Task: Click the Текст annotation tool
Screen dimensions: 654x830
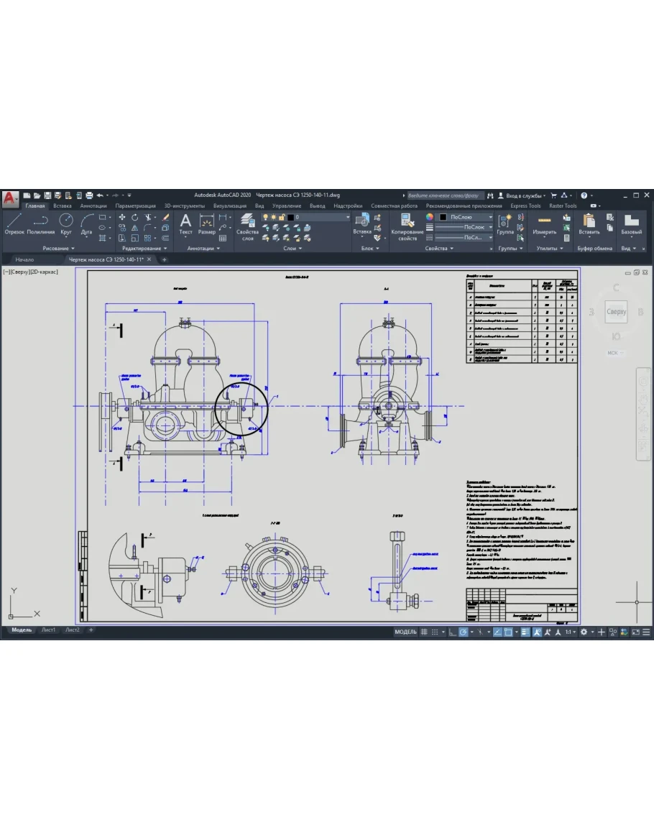Action: click(x=185, y=223)
